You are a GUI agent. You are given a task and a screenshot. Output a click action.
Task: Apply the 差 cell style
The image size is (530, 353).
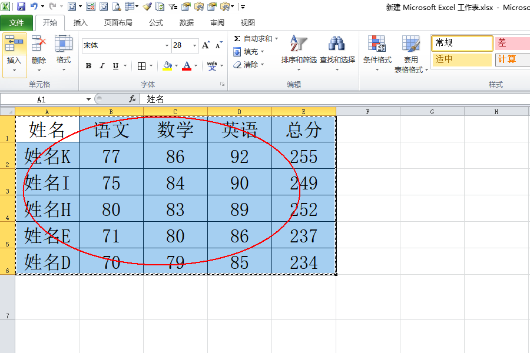point(512,43)
